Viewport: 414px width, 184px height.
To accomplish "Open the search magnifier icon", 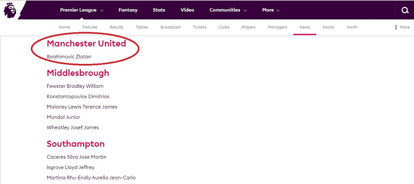I will pyautogui.click(x=404, y=10).
